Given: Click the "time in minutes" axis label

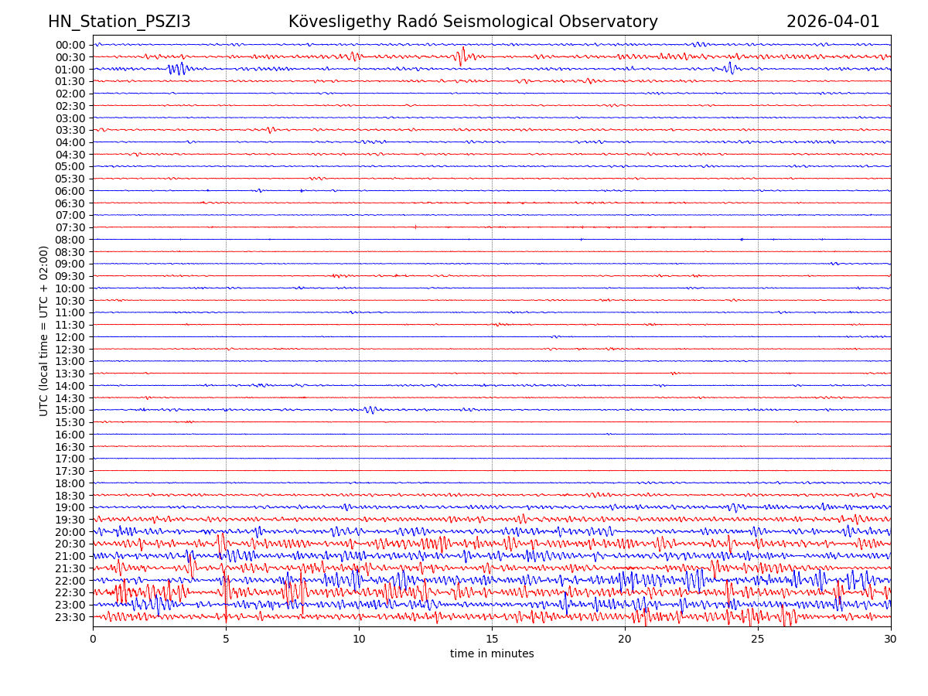Looking at the screenshot, I should (x=492, y=654).
